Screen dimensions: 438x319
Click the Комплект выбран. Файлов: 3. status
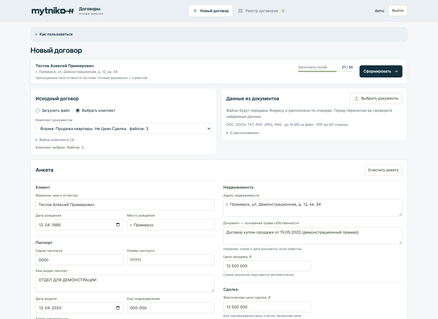[x=60, y=147]
